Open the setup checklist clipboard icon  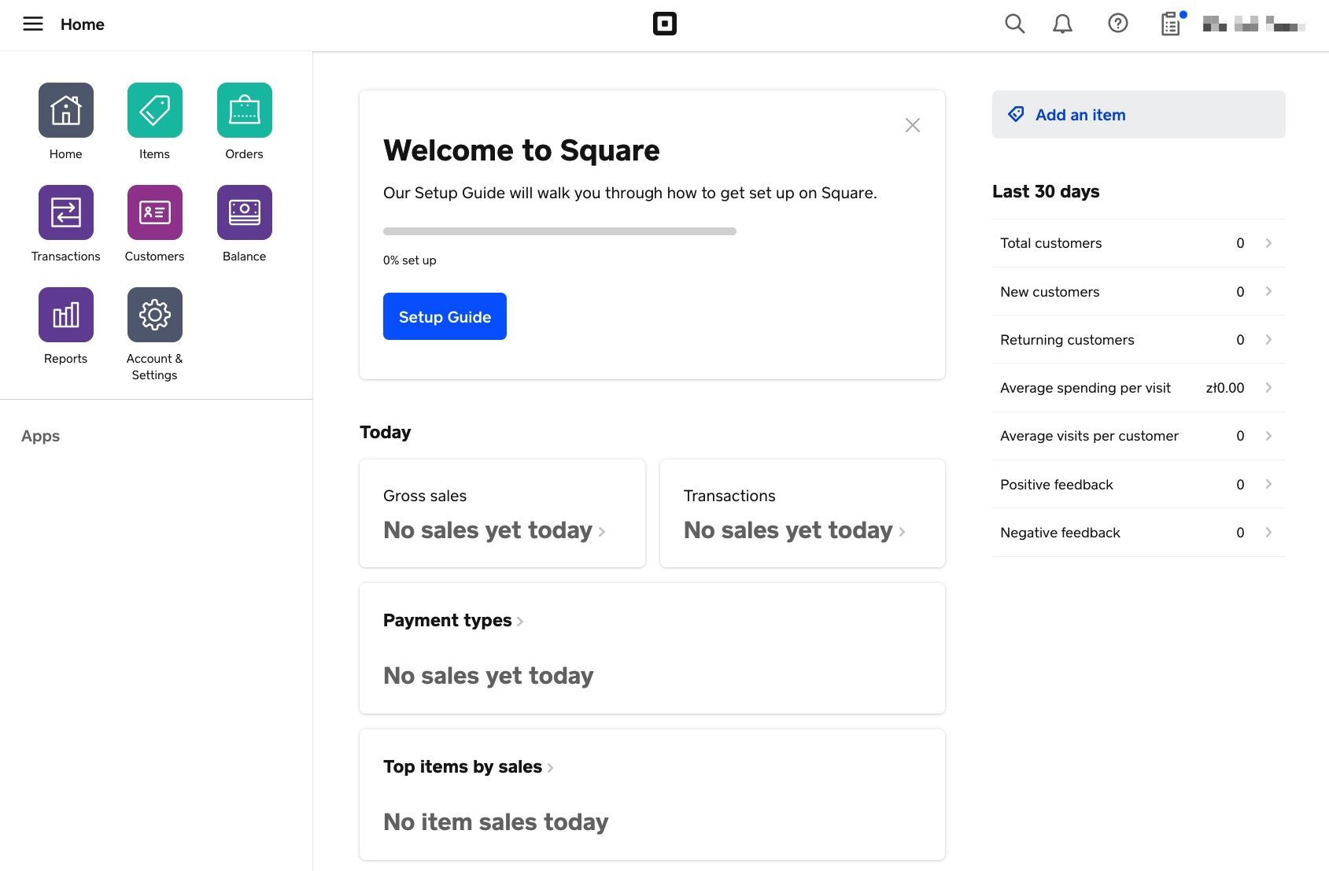[1172, 24]
